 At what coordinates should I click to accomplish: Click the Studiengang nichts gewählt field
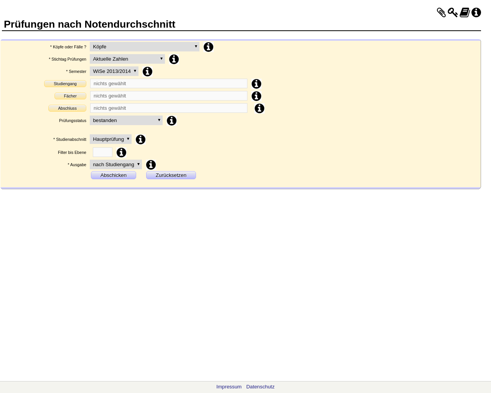[x=169, y=83]
